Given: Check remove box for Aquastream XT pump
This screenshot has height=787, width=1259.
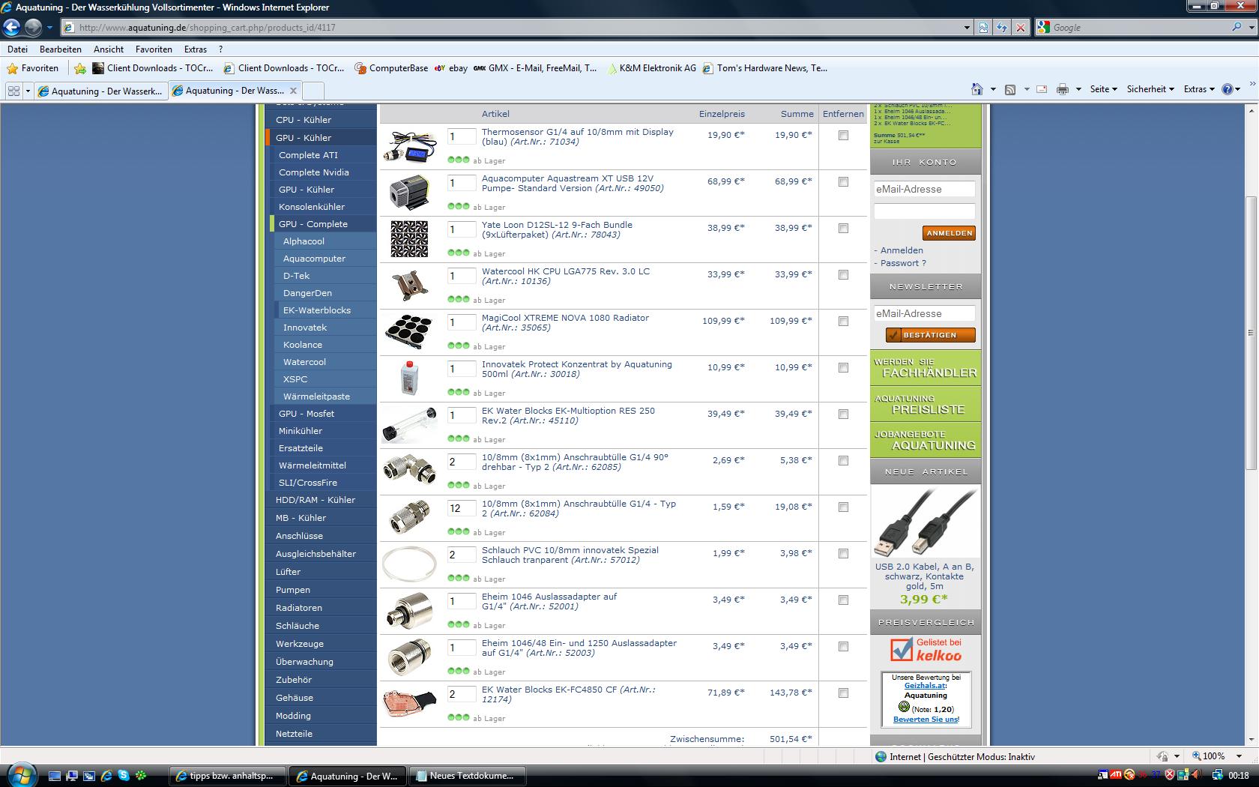Looking at the screenshot, I should [843, 182].
